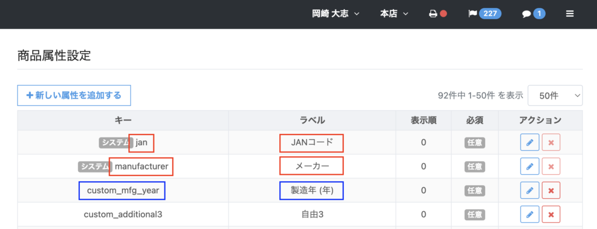Click the ラベル column header
The width and height of the screenshot is (597, 229).
[x=312, y=121]
